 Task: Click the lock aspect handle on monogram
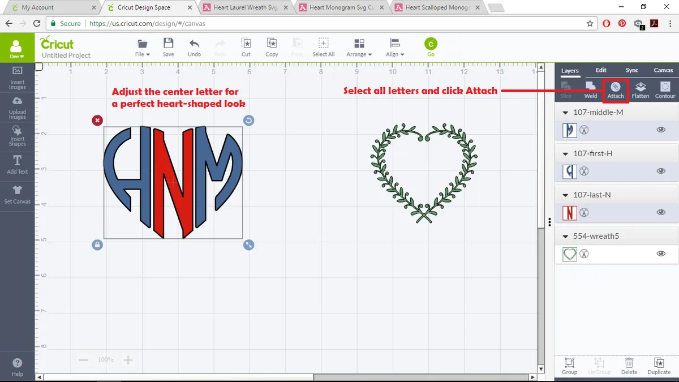[x=97, y=244]
